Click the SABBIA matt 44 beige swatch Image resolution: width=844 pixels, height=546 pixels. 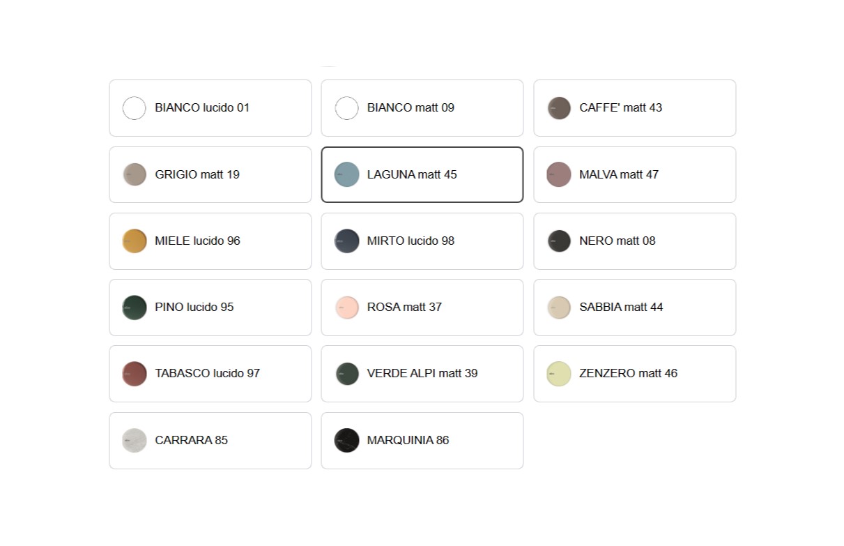559,308
